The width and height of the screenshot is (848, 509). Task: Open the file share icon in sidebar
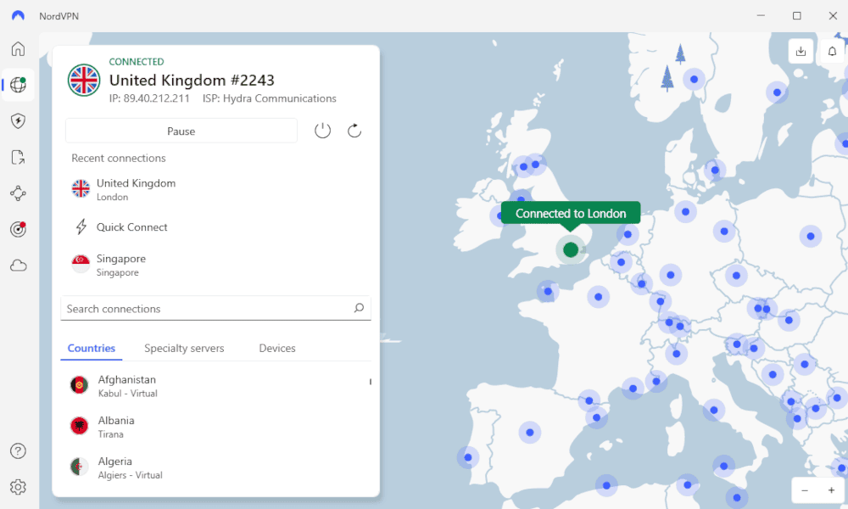coord(18,157)
